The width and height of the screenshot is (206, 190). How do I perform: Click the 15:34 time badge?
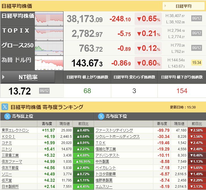[x=197, y=62]
